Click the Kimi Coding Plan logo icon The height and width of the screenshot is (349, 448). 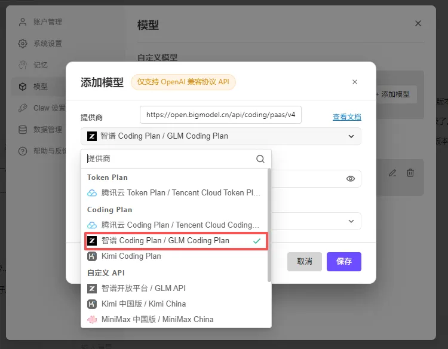[x=92, y=256]
